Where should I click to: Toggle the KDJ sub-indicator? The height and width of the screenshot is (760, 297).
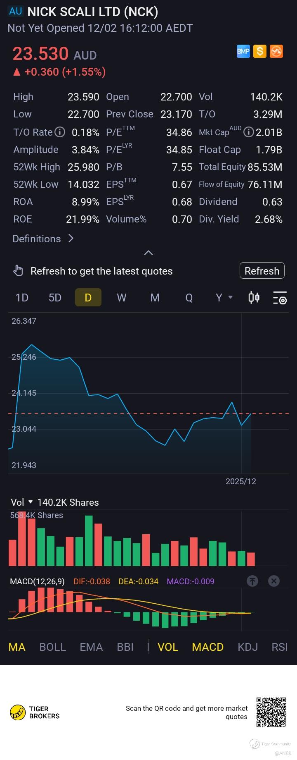[247, 647]
